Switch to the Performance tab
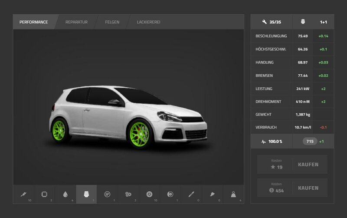The image size is (347, 218). point(33,22)
